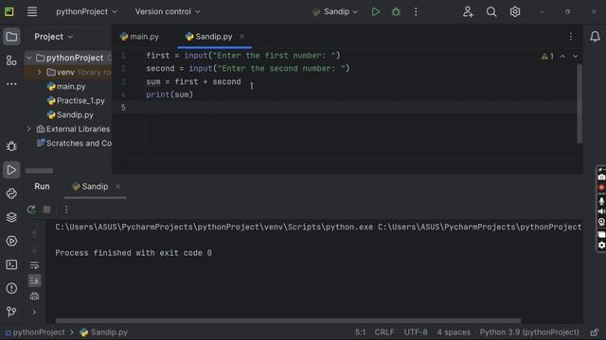Open Python 3.9 interpreter selector

pos(529,332)
